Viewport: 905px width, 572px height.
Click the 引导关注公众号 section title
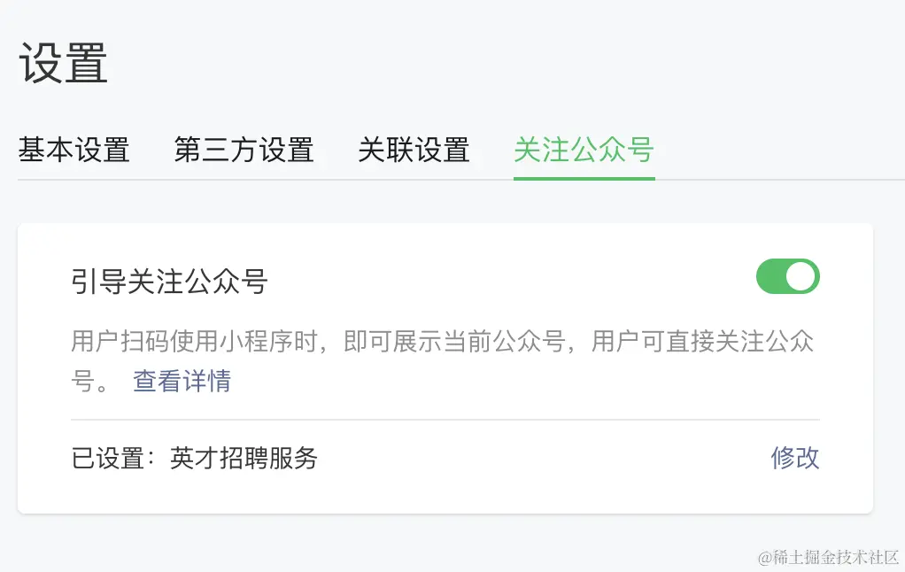169,282
